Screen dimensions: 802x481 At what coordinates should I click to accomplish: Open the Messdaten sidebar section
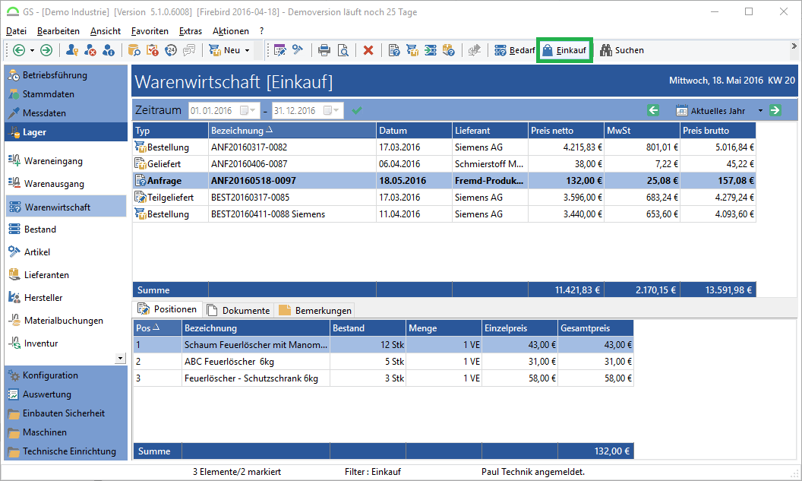65,113
